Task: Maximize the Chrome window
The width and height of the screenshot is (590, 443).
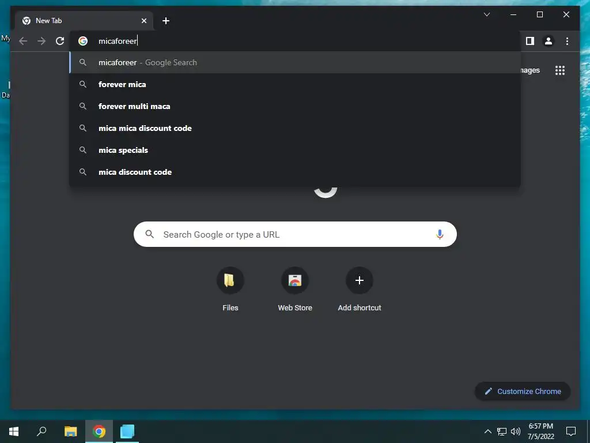Action: tap(539, 14)
